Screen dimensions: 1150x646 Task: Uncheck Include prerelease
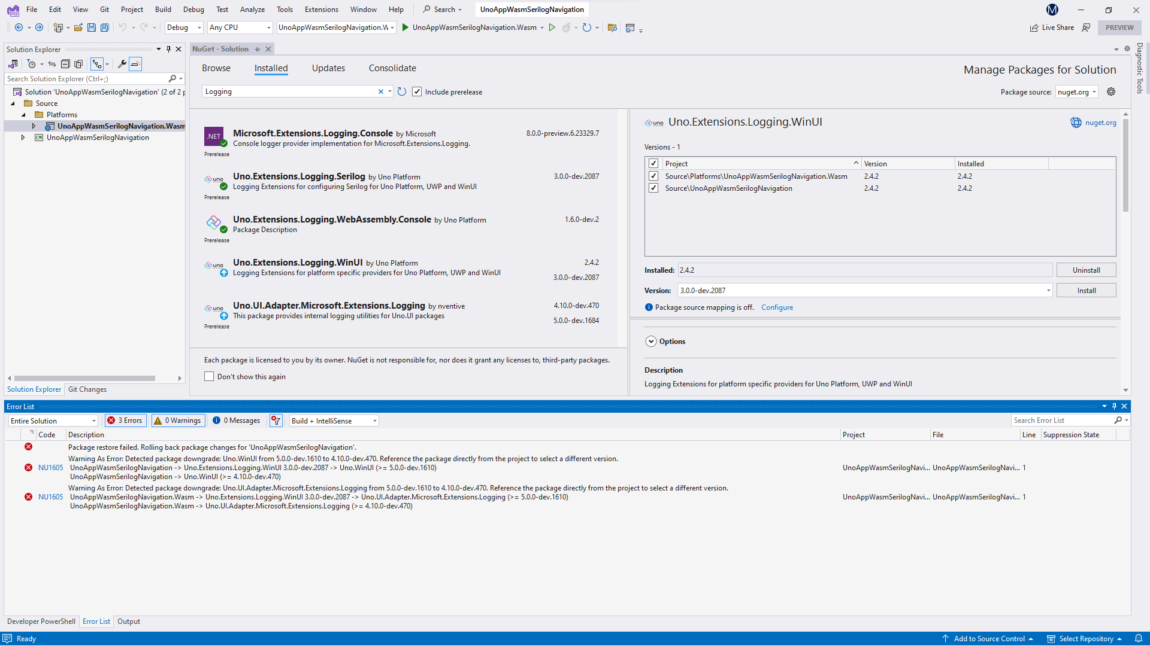(x=417, y=91)
